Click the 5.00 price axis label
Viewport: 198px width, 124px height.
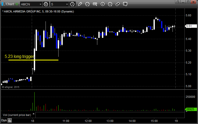pyautogui.click(x=188, y=86)
